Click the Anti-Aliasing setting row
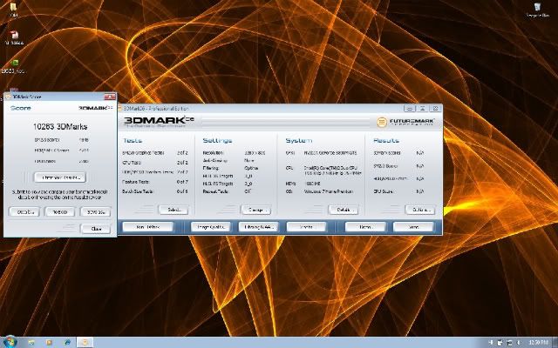The image size is (558, 348). click(230, 160)
